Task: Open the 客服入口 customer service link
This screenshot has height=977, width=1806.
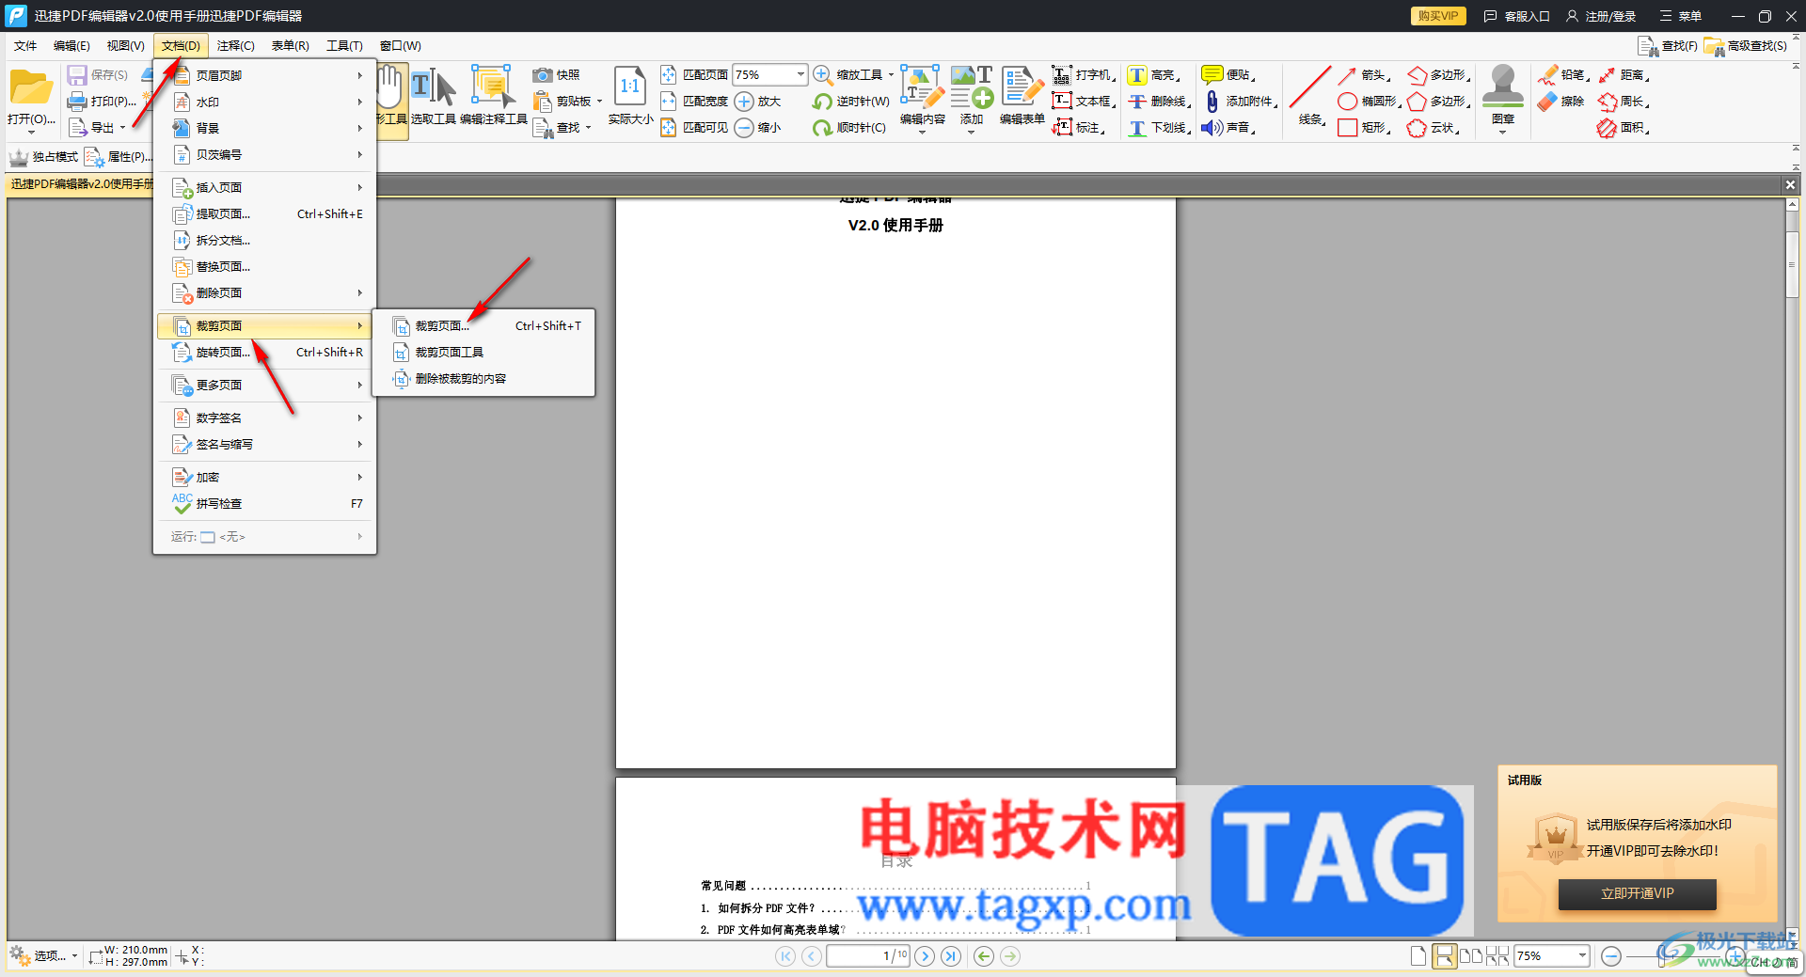Action: 1516,16
